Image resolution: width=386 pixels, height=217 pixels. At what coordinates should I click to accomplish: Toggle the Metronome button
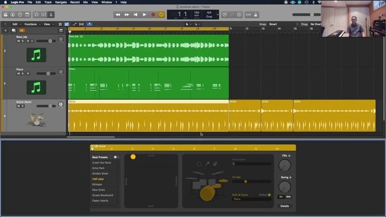[256, 14]
